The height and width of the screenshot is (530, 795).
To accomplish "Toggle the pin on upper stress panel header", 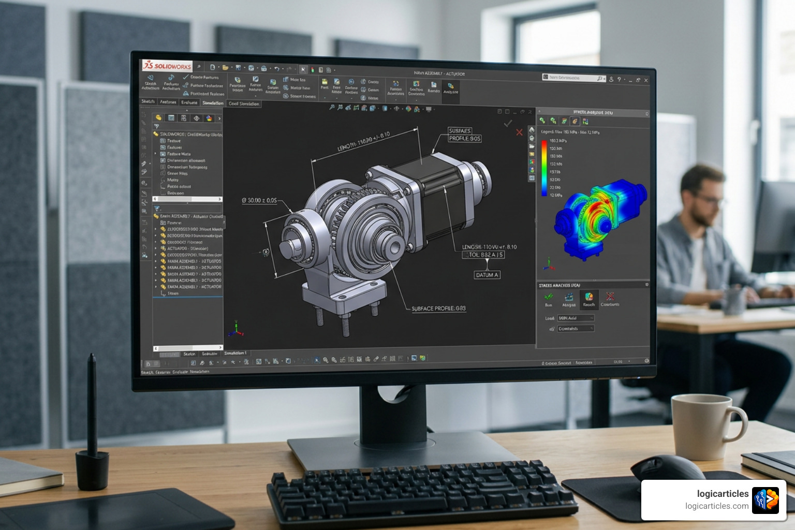I will point(646,113).
